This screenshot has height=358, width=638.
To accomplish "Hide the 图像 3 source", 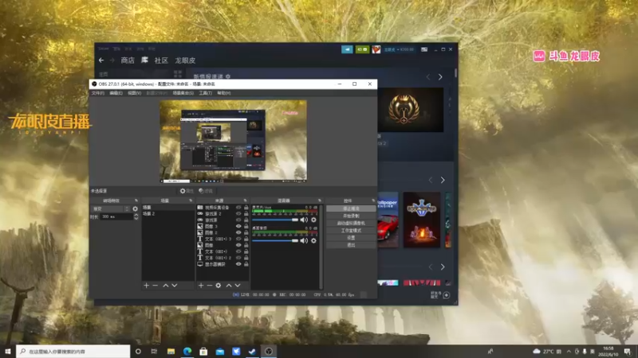I will (238, 226).
